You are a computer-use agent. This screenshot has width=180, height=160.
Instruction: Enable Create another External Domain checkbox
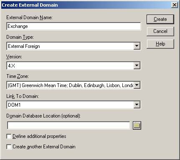9,147
